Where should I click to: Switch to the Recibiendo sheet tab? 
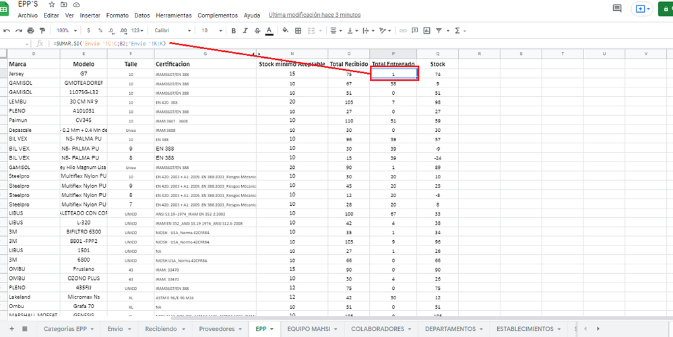coord(165,329)
